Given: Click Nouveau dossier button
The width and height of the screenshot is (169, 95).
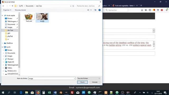Looking at the screenshot, I should point(20,10).
